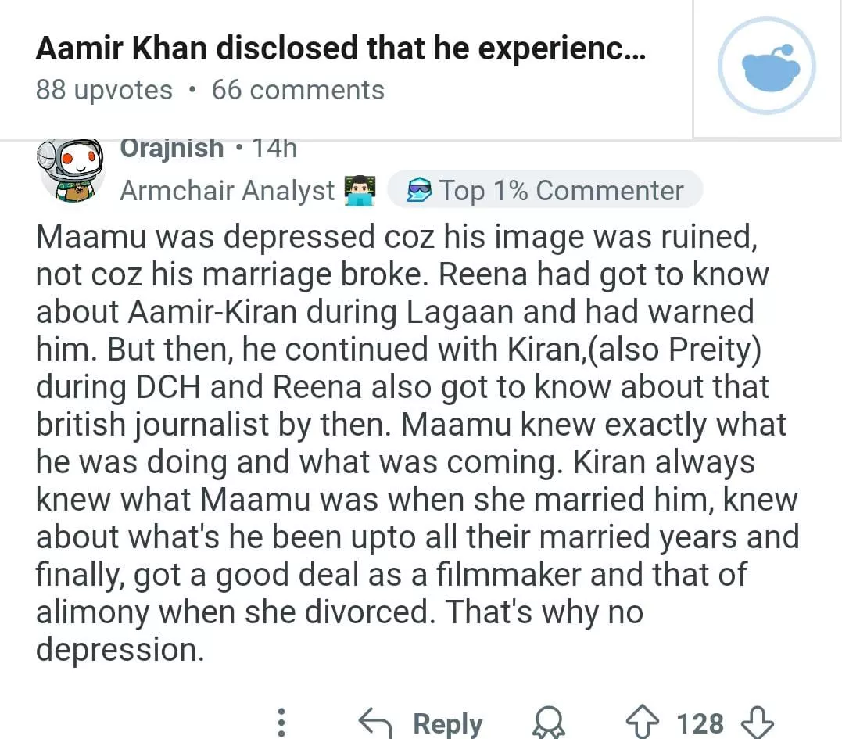Image resolution: width=842 pixels, height=739 pixels.
Task: Tap the final word "depression." in the comment
Action: coord(120,650)
